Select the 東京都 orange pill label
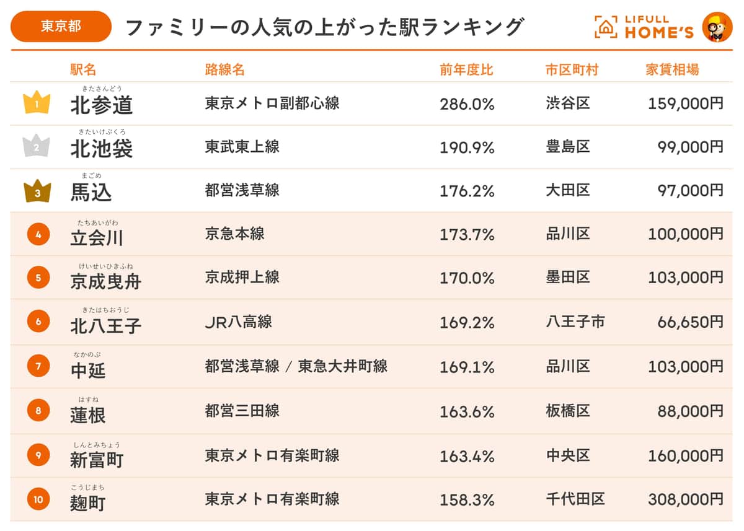This screenshot has height=531, width=744. (x=61, y=27)
